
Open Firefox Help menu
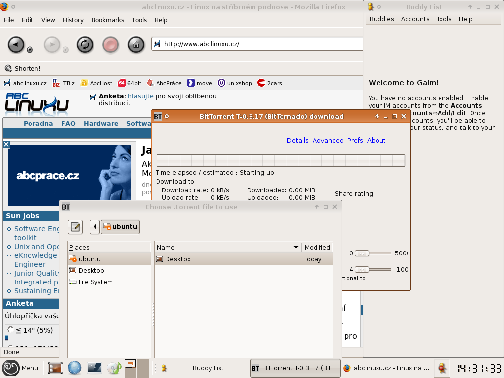pos(161,20)
